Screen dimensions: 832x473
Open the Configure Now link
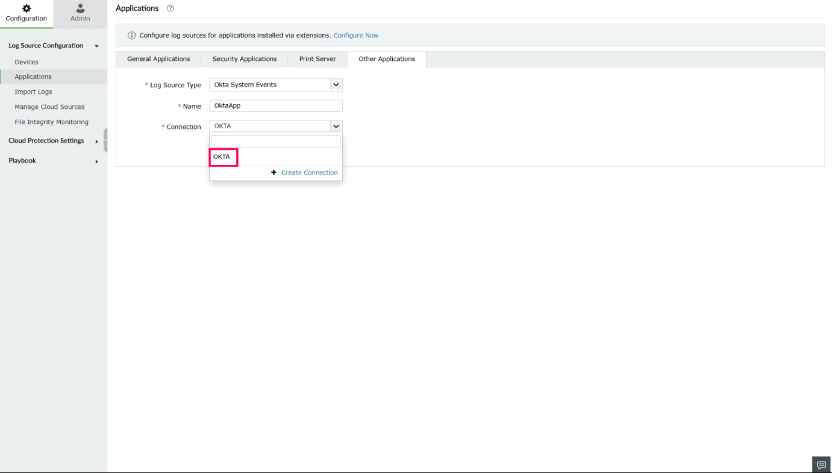pos(356,36)
